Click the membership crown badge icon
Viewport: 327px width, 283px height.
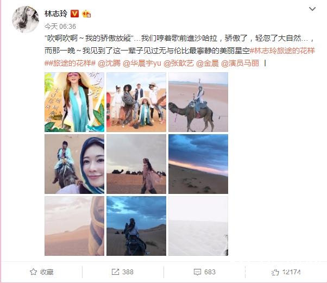pyautogui.click(x=86, y=14)
